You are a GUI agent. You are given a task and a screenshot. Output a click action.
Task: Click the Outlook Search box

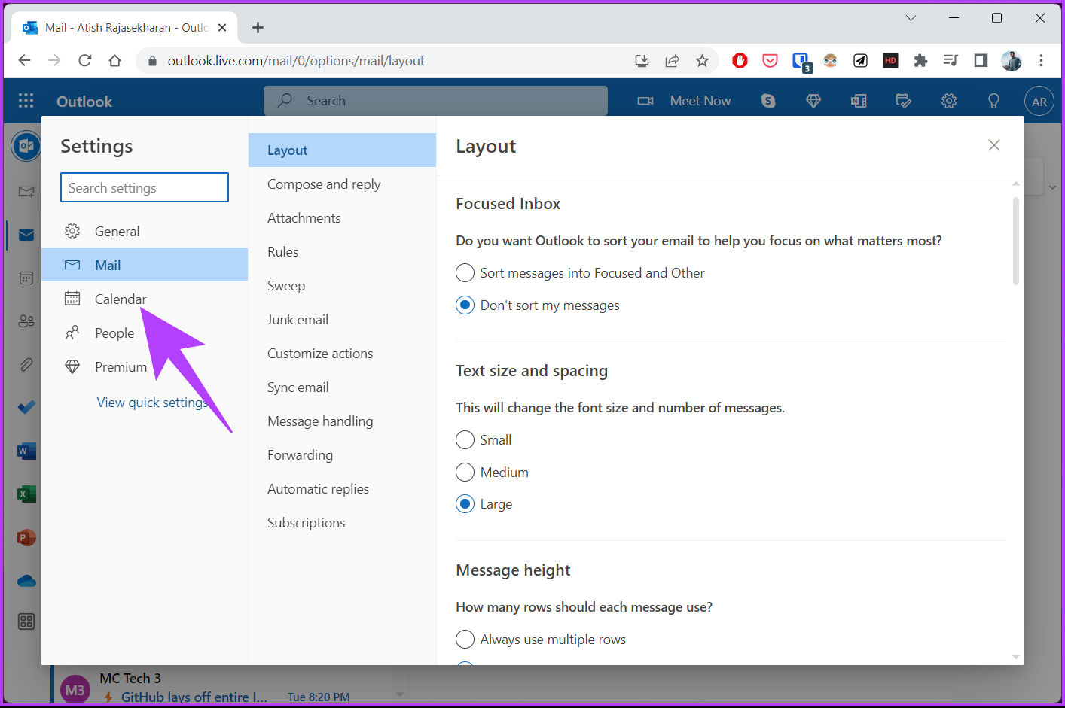pyautogui.click(x=435, y=100)
